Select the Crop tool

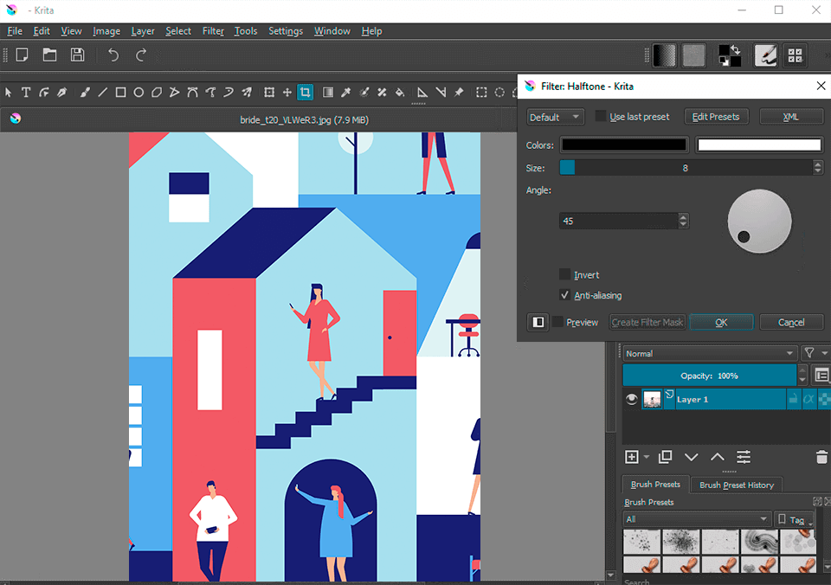pos(305,93)
